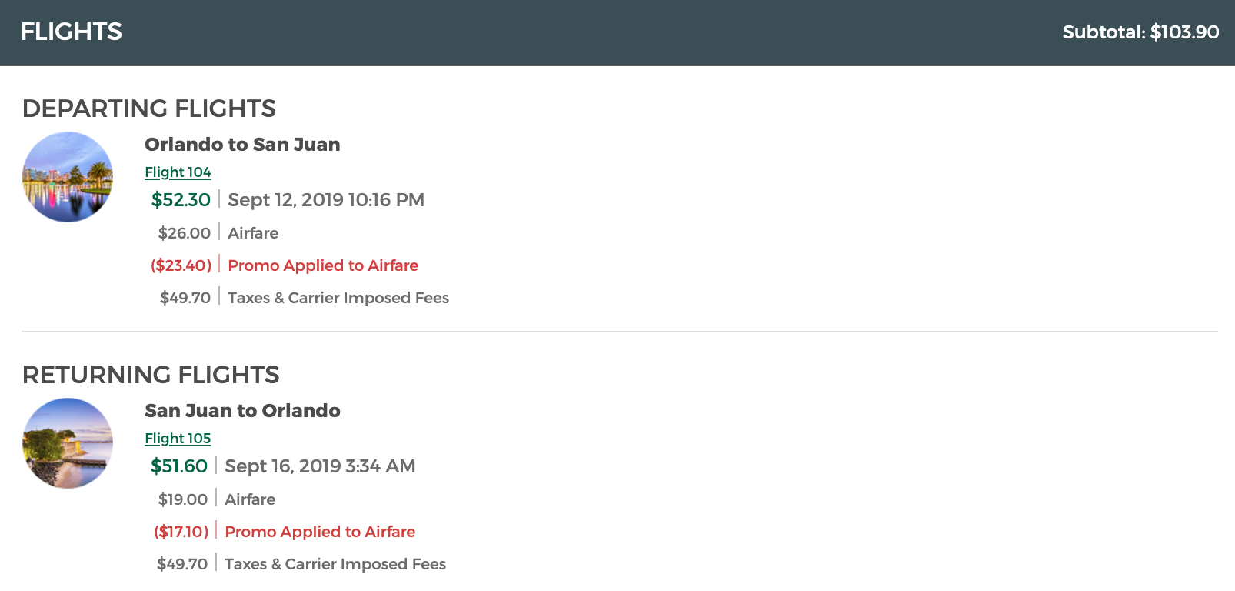Click the FLIGHTS header title

tap(72, 32)
